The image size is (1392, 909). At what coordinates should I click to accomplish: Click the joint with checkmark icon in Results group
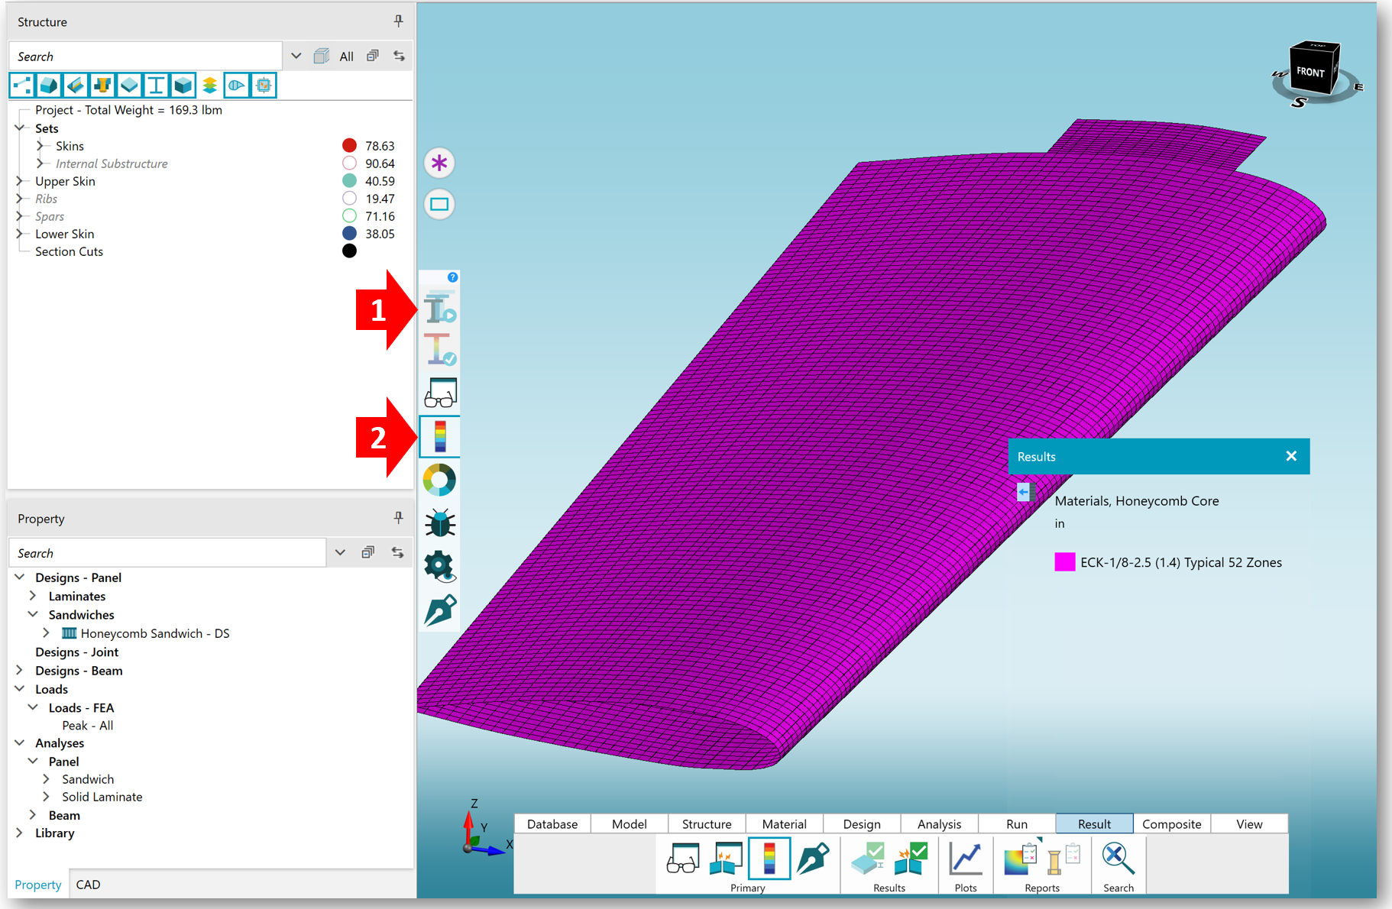[911, 859]
